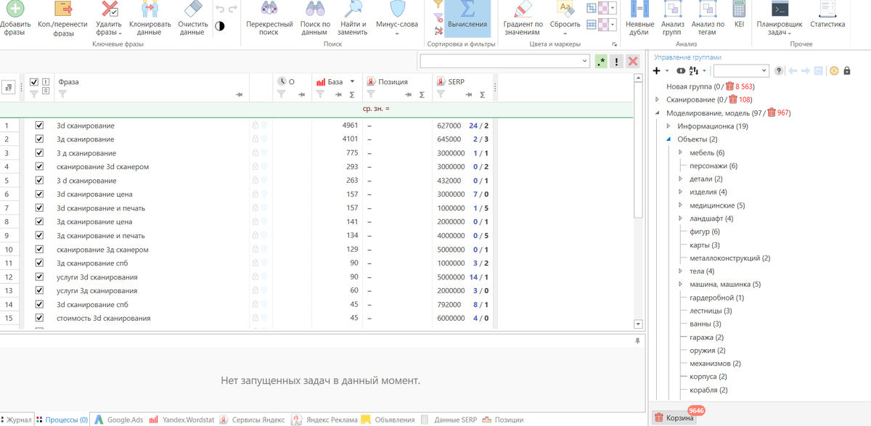Screen dimensions: 871x426
Task: Click the redo arrow in ribbon
Action: [232, 9]
